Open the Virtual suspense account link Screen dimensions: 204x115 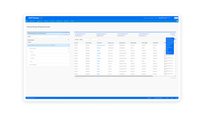point(101,46)
